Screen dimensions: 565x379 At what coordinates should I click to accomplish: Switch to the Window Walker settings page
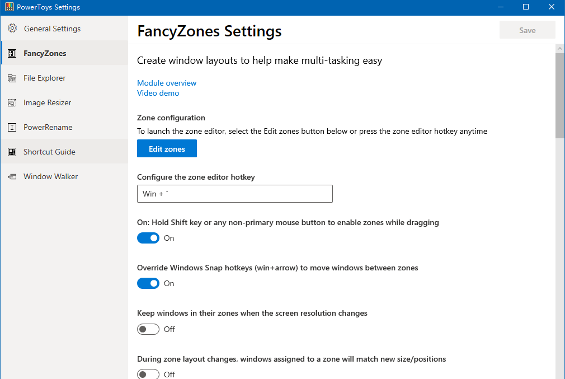[50, 176]
